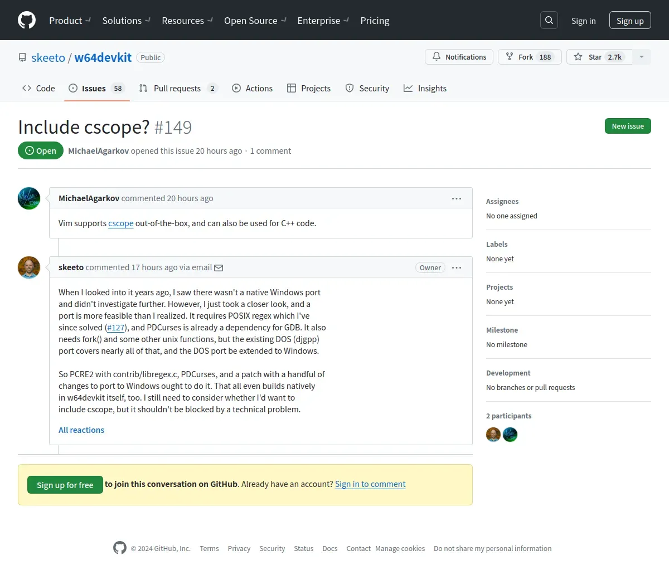
Task: Open the #127 issue reference link
Action: [x=116, y=327]
